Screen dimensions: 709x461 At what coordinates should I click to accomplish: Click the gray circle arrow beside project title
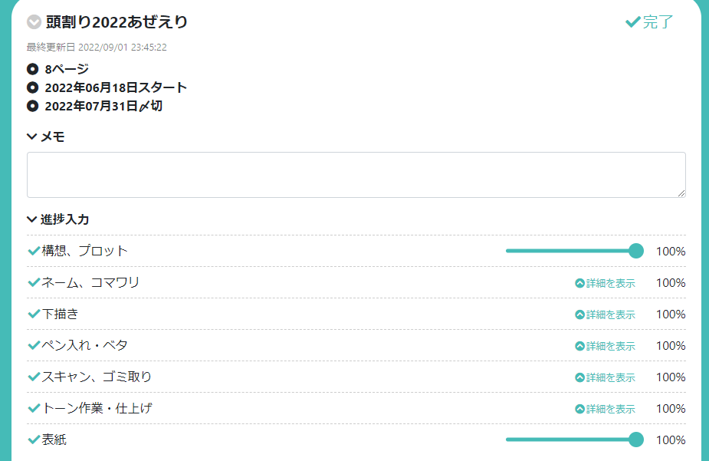34,22
